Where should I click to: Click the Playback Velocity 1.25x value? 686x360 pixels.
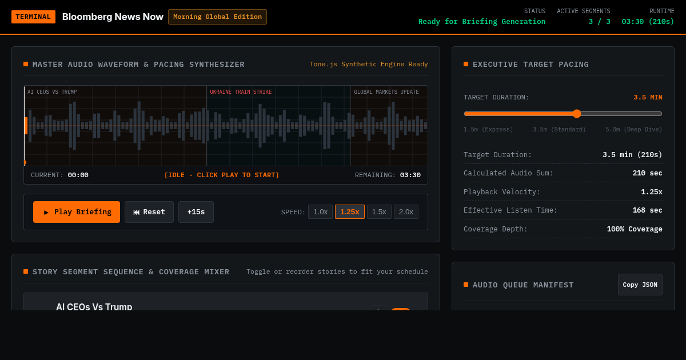click(x=652, y=192)
